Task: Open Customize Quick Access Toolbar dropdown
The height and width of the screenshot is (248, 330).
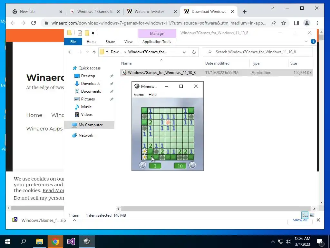Action: pos(93,33)
